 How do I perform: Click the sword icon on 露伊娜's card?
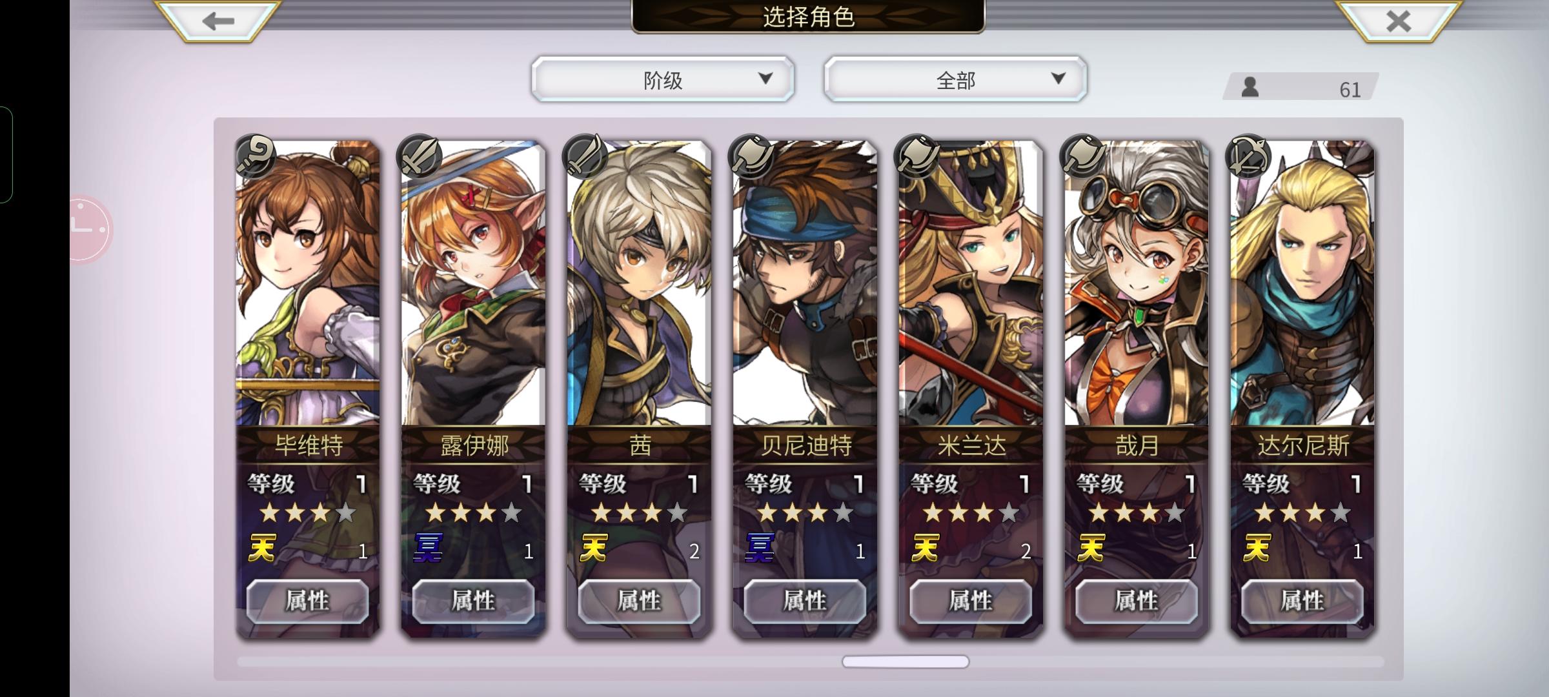[x=420, y=156]
